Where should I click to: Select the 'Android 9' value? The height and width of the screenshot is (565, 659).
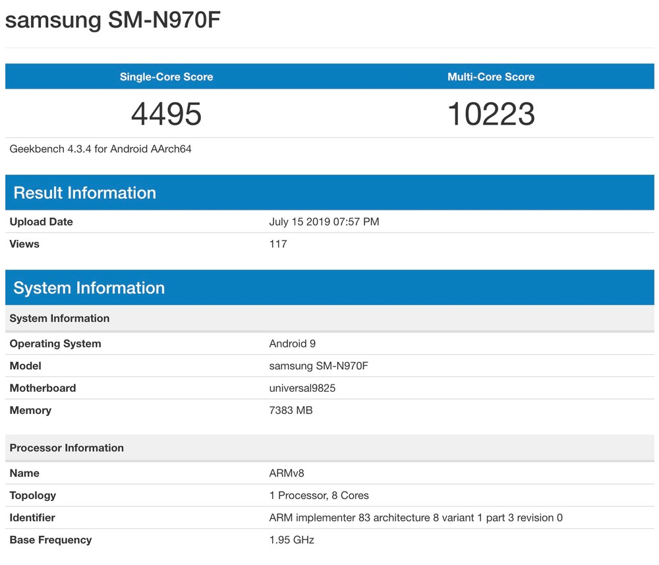click(x=292, y=343)
